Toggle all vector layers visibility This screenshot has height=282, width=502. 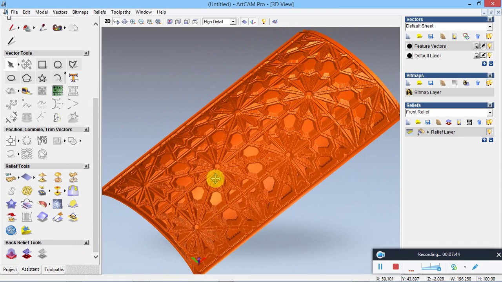click(489, 36)
